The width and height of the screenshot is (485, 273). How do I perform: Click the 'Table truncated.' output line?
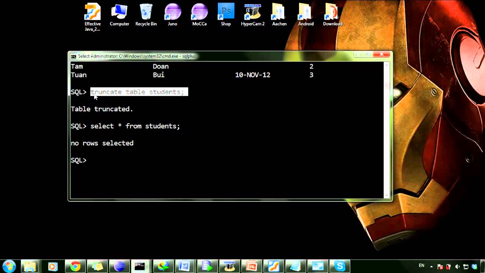click(x=102, y=109)
